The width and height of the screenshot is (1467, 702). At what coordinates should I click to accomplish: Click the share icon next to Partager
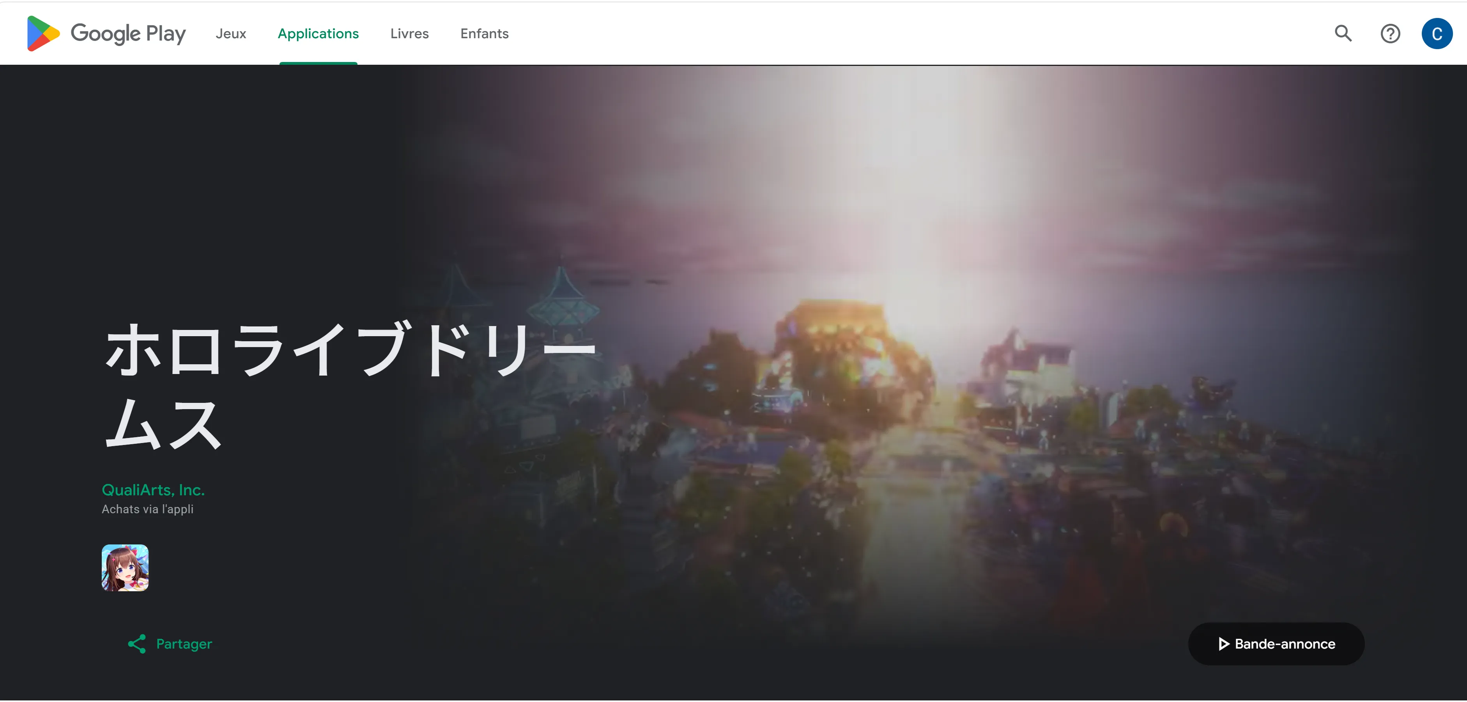[x=137, y=644]
